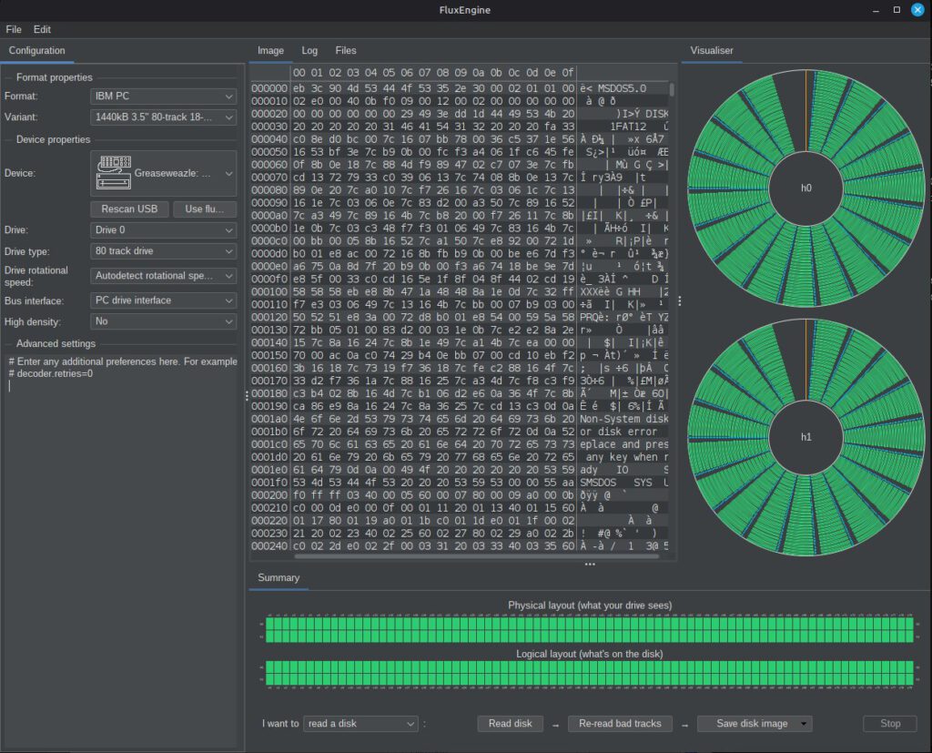Switch to the Configuration tab
932x753 pixels.
36,51
